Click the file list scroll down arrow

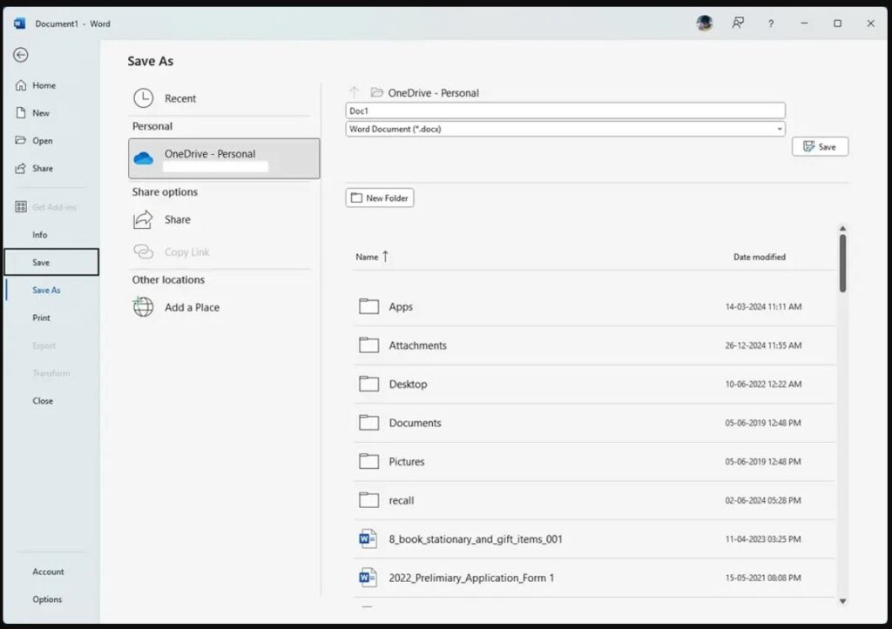842,601
